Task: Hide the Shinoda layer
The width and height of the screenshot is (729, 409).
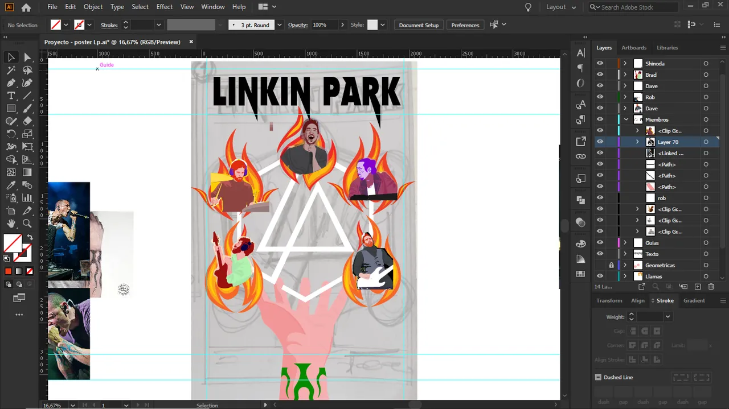Action: (600, 64)
